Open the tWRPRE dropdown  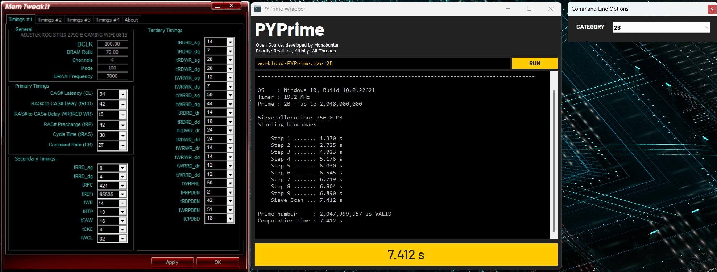[x=230, y=183]
